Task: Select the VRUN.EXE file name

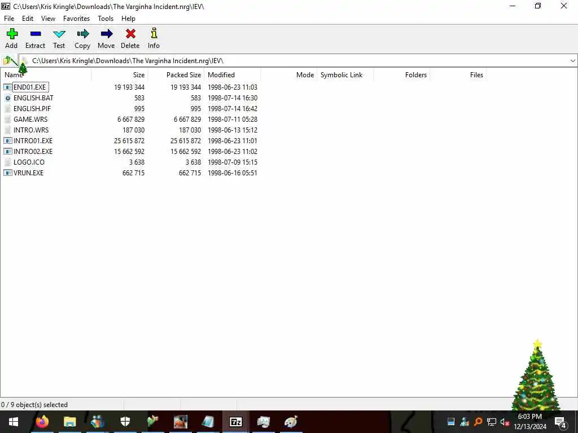Action: [28, 173]
